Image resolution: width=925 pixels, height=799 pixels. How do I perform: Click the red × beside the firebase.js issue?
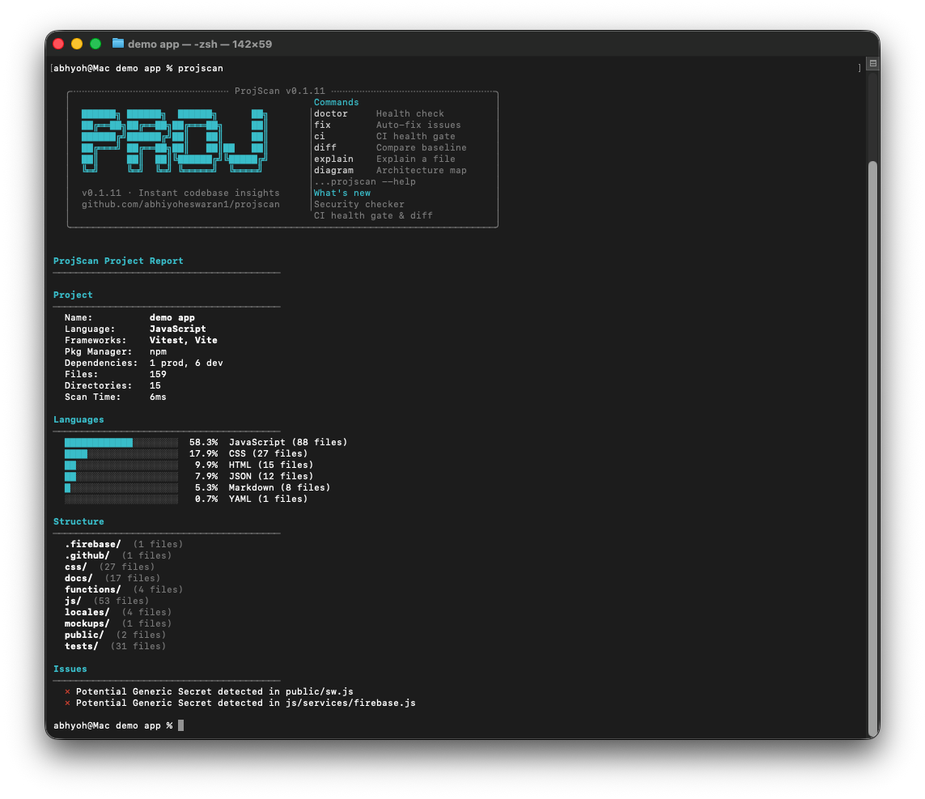click(67, 703)
